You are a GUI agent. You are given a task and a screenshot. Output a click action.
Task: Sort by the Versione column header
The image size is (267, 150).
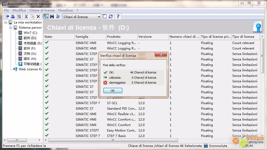pyautogui.click(x=153, y=37)
